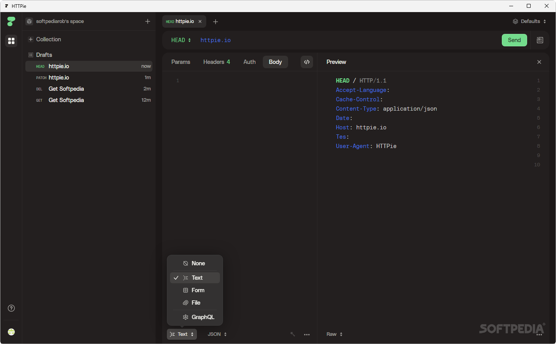
Task: Switch to the Body tab
Action: (275, 62)
